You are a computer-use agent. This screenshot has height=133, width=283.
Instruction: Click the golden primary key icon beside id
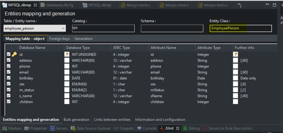14,54
